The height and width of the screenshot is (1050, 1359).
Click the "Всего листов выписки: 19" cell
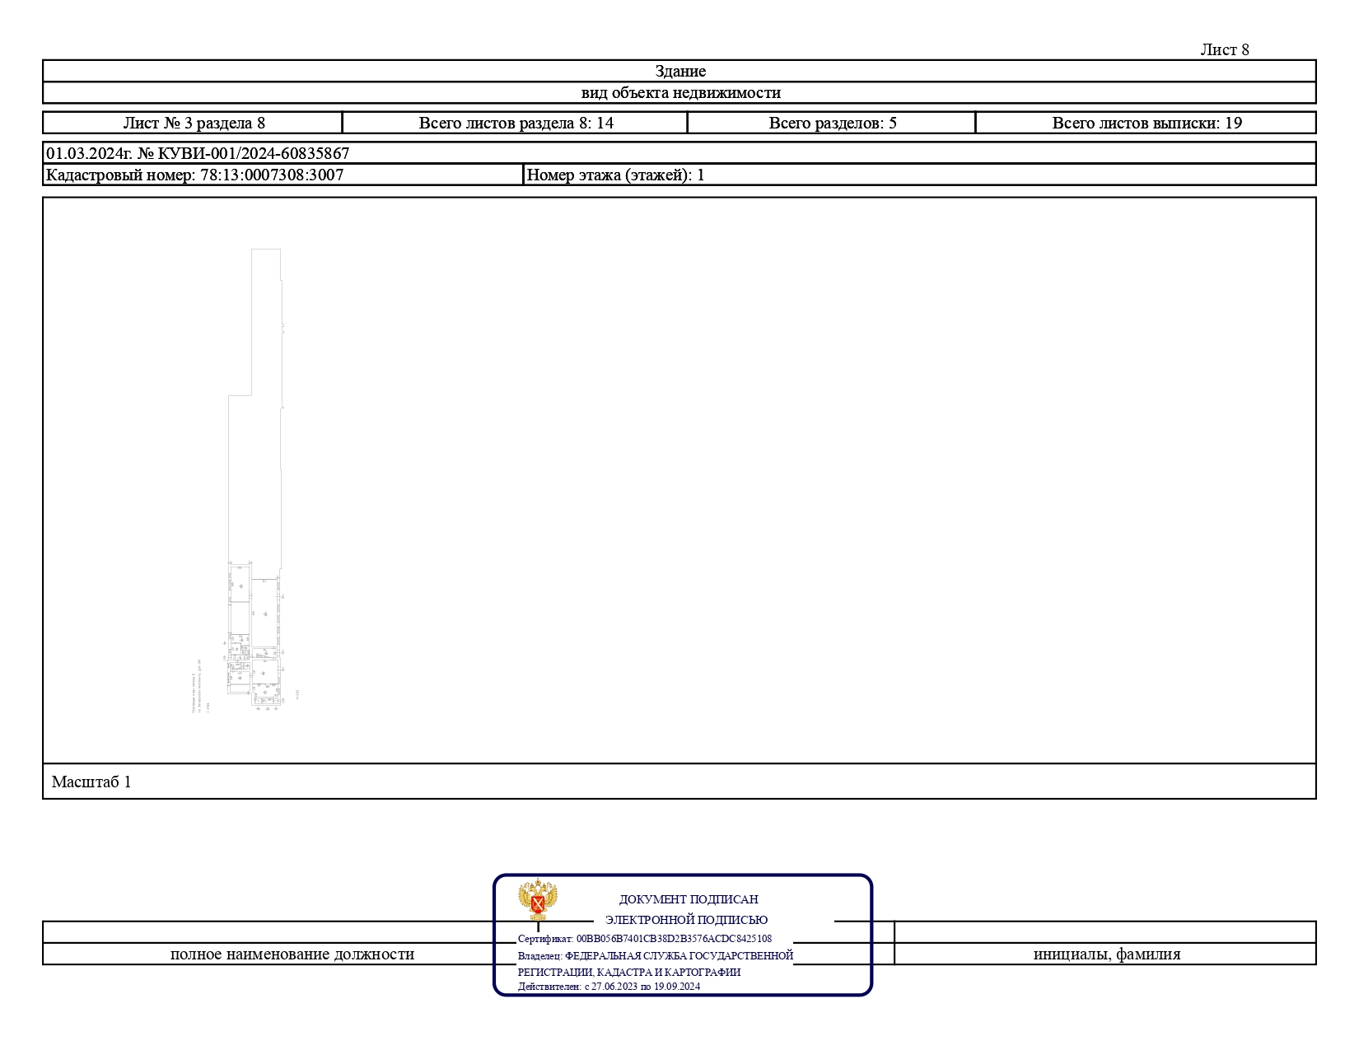click(1146, 123)
